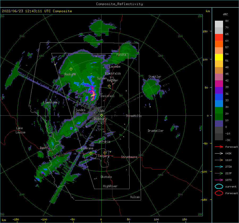
Task: Click the 18TS legend label
Action: [228, 180]
